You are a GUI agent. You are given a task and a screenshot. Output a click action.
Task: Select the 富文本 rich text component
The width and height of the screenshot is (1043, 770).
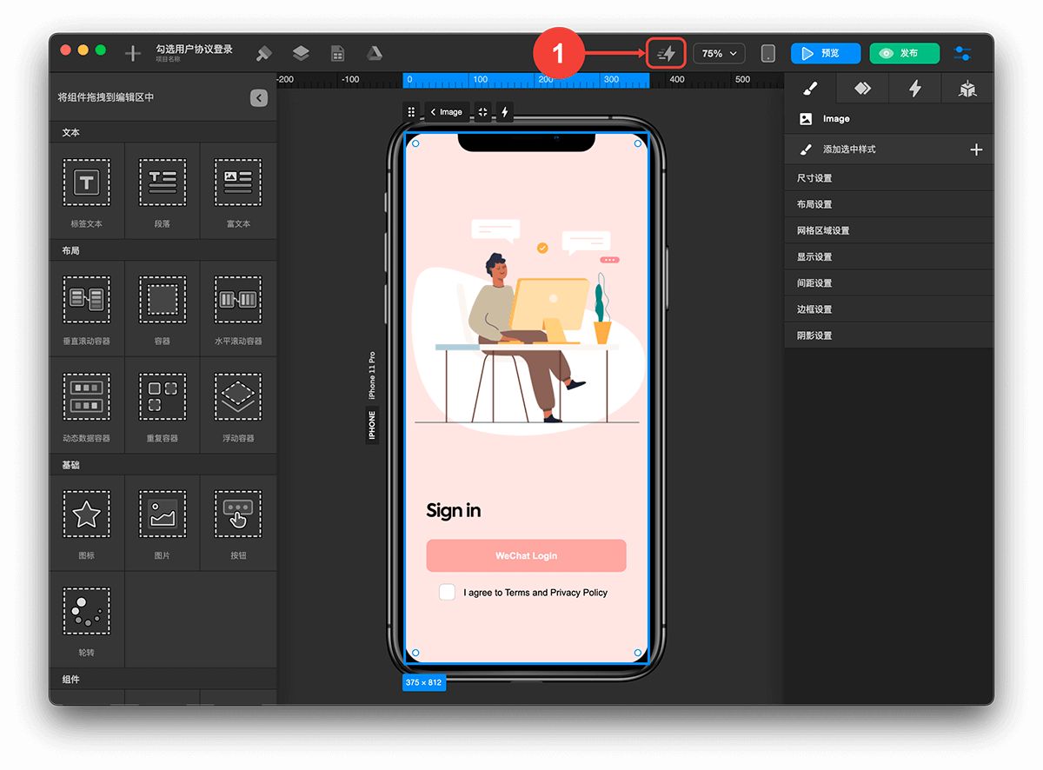pyautogui.click(x=238, y=190)
